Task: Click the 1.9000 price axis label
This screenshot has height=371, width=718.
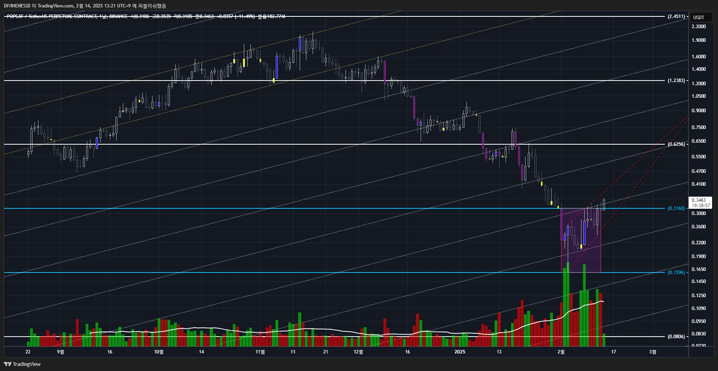Action: (x=699, y=40)
